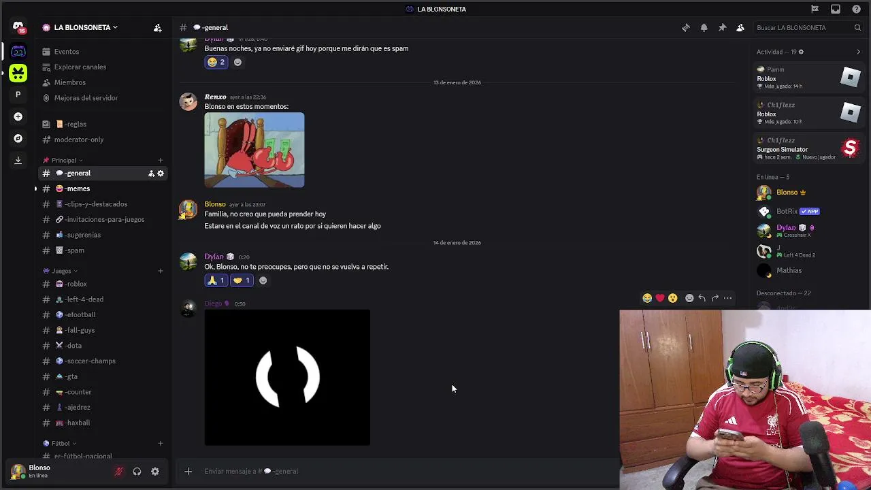Open Discord direct messages home icon
Image resolution: width=871 pixels, height=490 pixels.
18,27
